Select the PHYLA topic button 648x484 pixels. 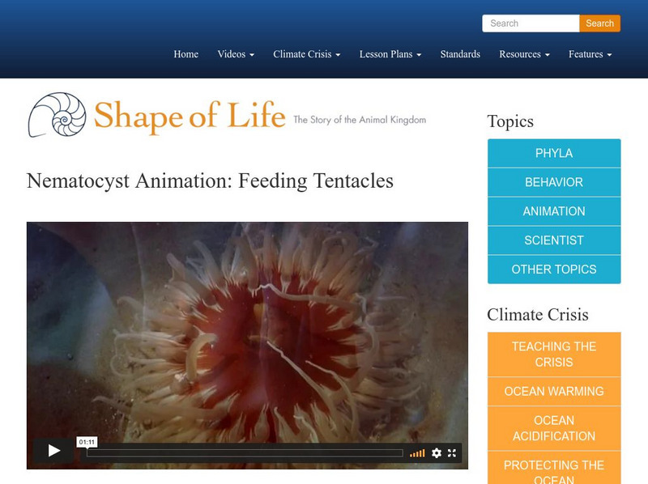pos(553,153)
